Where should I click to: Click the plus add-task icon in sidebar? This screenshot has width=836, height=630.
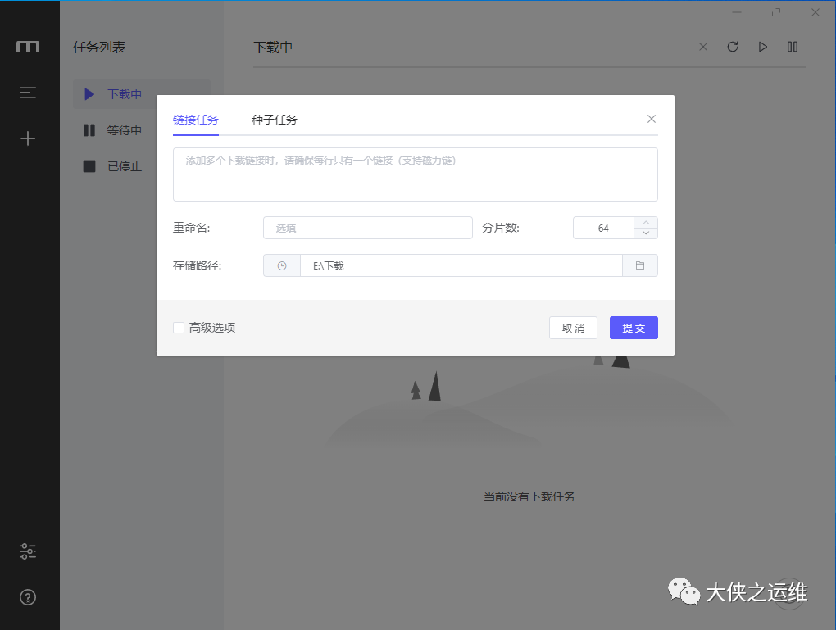(x=28, y=138)
